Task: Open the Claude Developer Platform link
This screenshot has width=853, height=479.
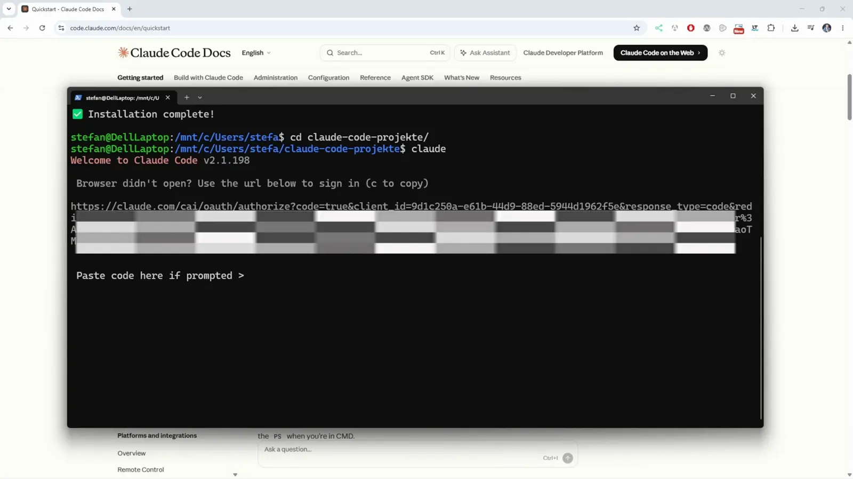Action: click(x=563, y=53)
